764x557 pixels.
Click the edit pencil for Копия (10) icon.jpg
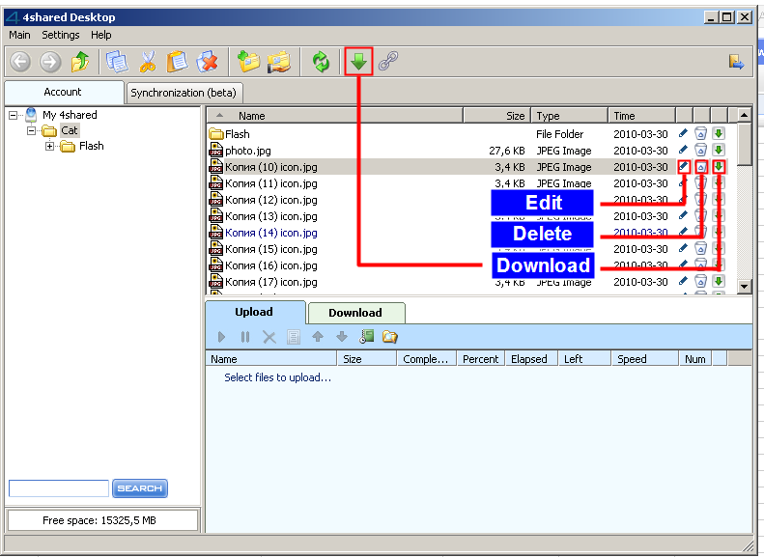(684, 166)
